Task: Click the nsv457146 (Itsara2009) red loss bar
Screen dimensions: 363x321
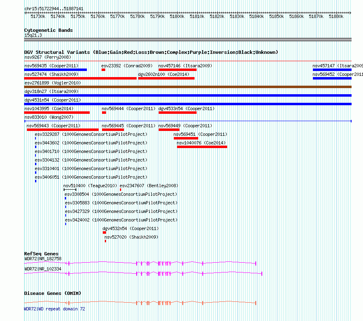Action: (x=177, y=70)
